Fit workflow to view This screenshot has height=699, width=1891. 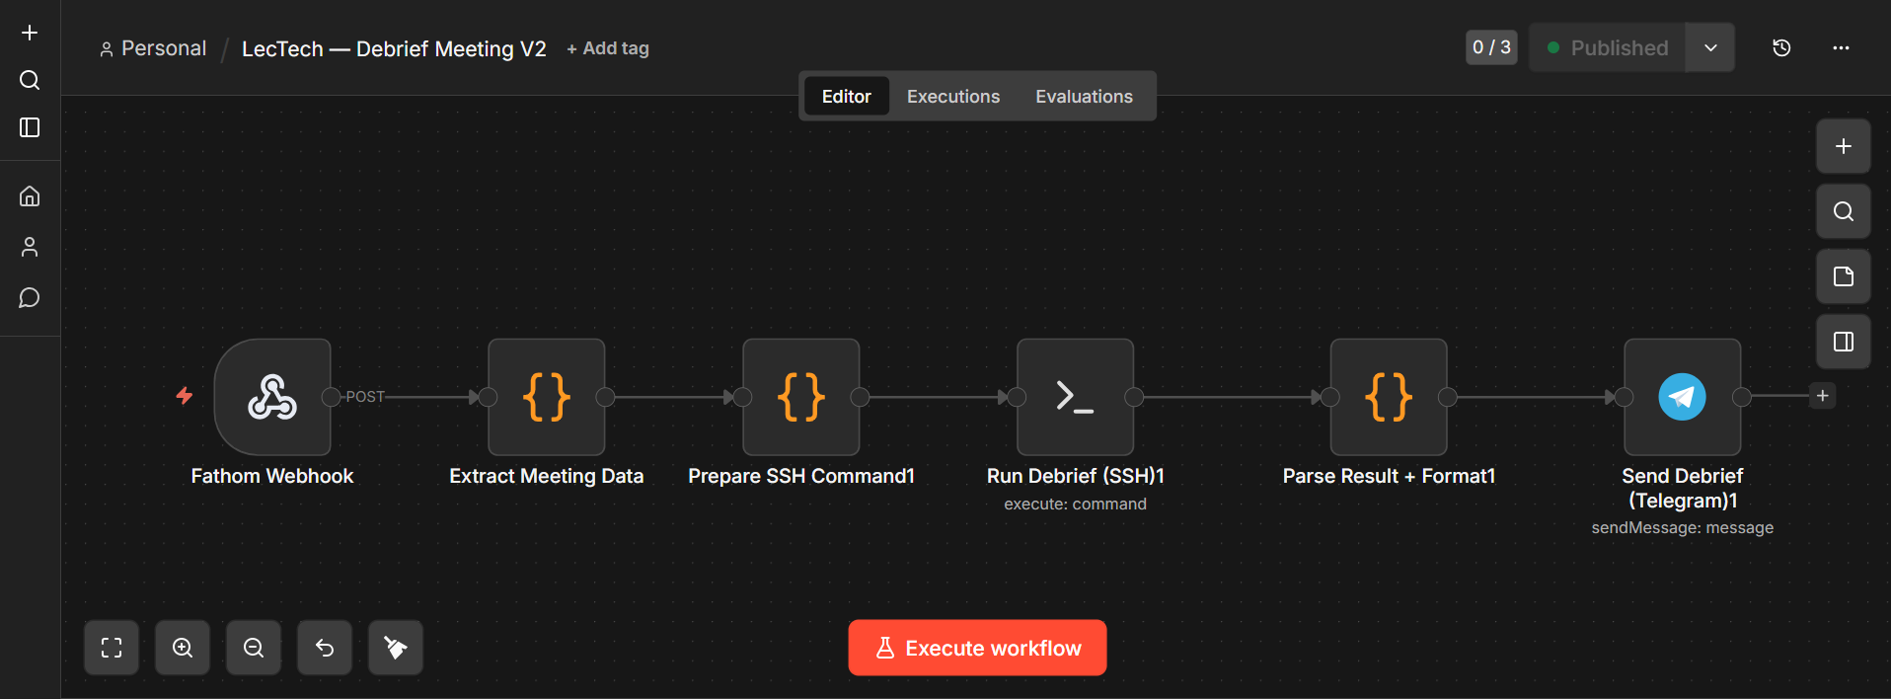tap(112, 648)
